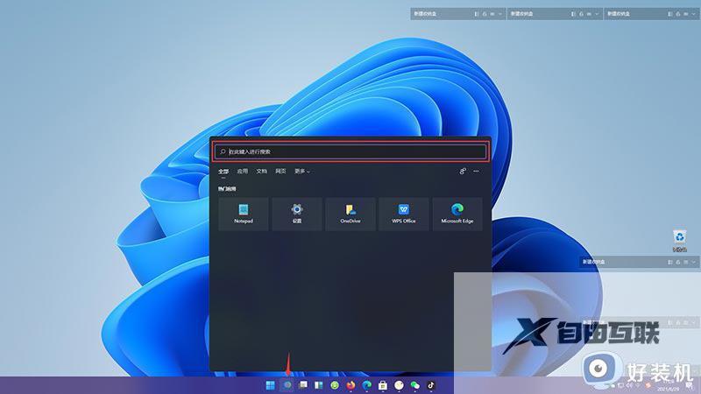Open Microsoft Store from the taskbar
Viewport: 701px width, 394px height.
pos(383,385)
